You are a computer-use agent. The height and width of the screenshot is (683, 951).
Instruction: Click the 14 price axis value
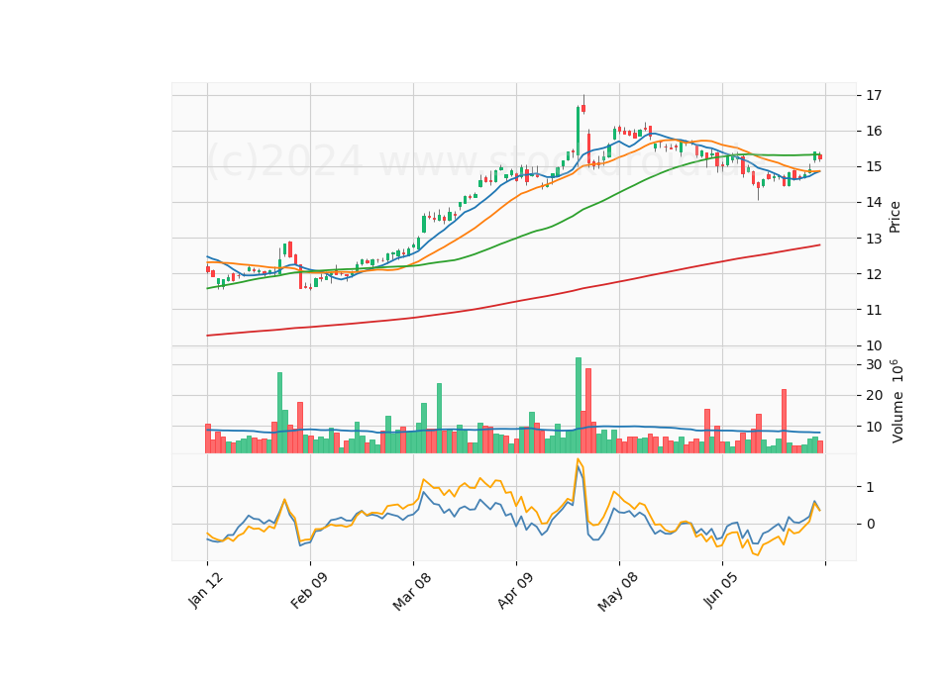[x=874, y=202]
